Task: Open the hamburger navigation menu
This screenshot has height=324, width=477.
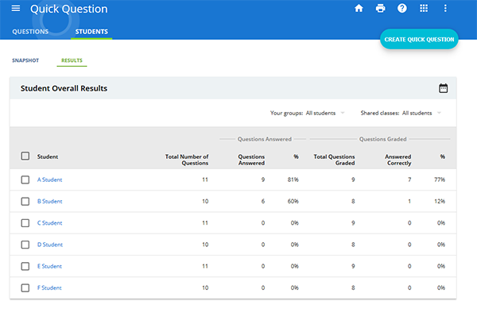Action: click(16, 9)
